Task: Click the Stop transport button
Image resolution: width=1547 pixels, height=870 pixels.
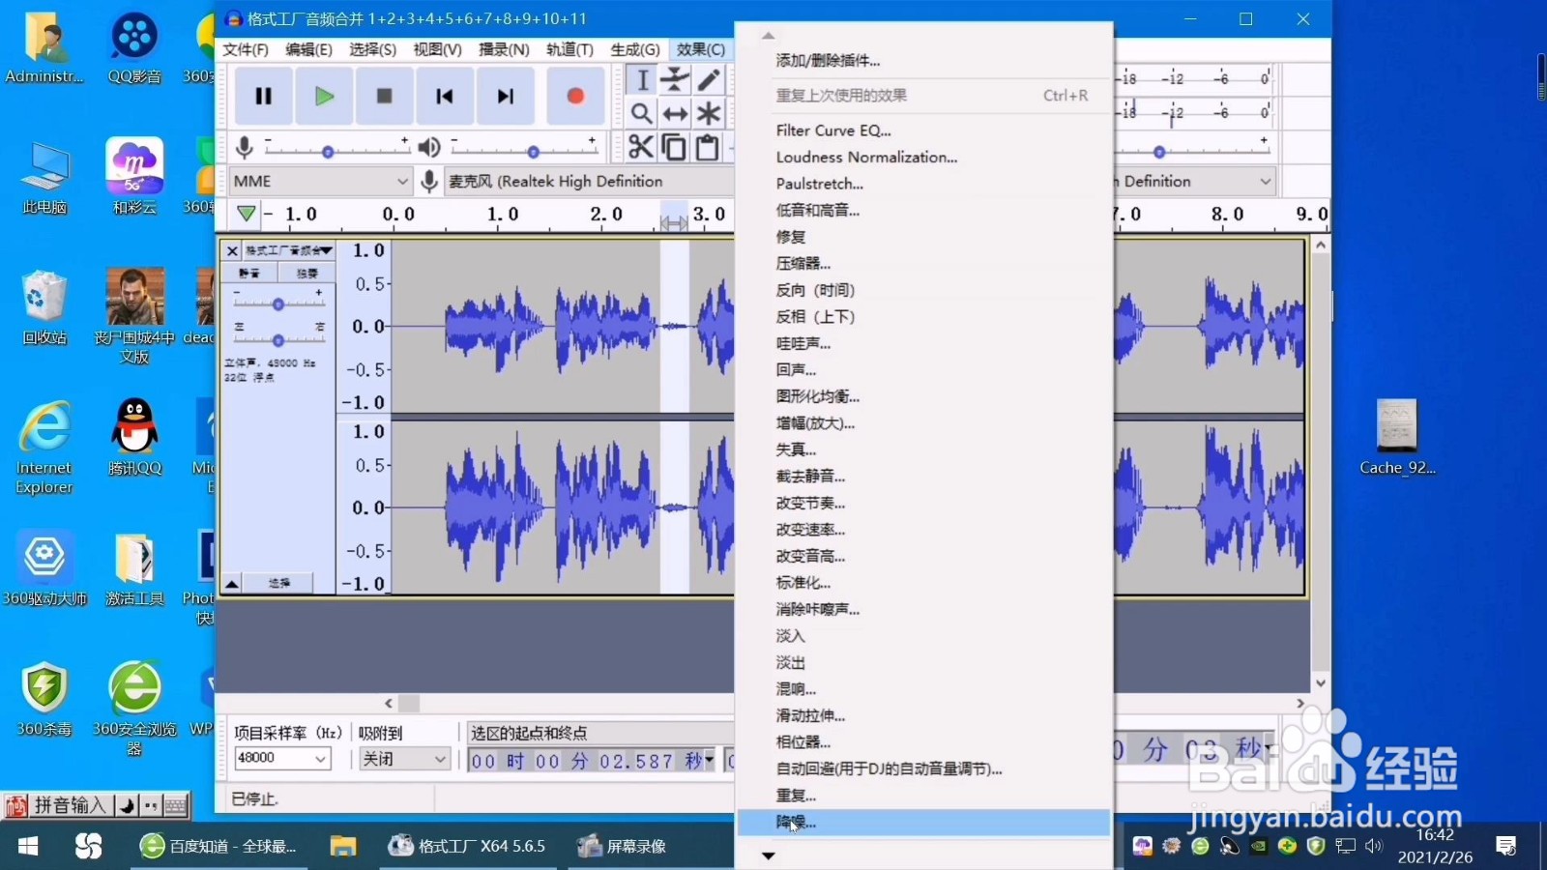Action: coord(384,96)
